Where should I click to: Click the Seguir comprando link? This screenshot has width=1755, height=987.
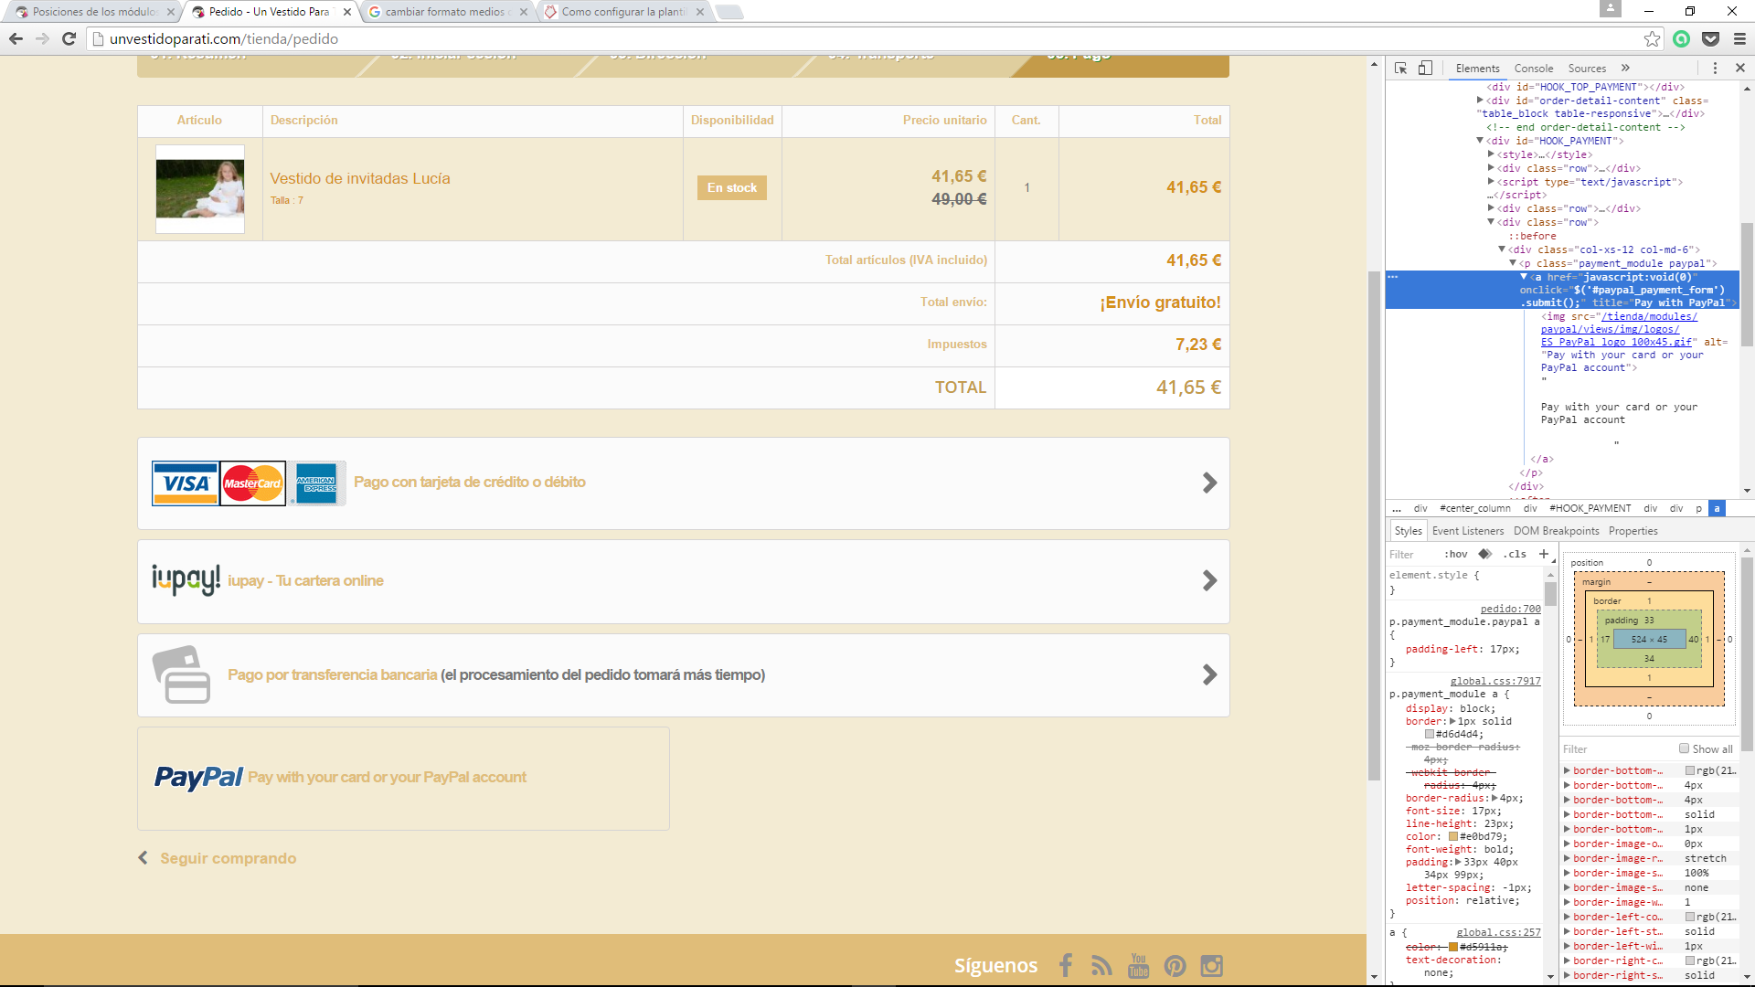[228, 858]
